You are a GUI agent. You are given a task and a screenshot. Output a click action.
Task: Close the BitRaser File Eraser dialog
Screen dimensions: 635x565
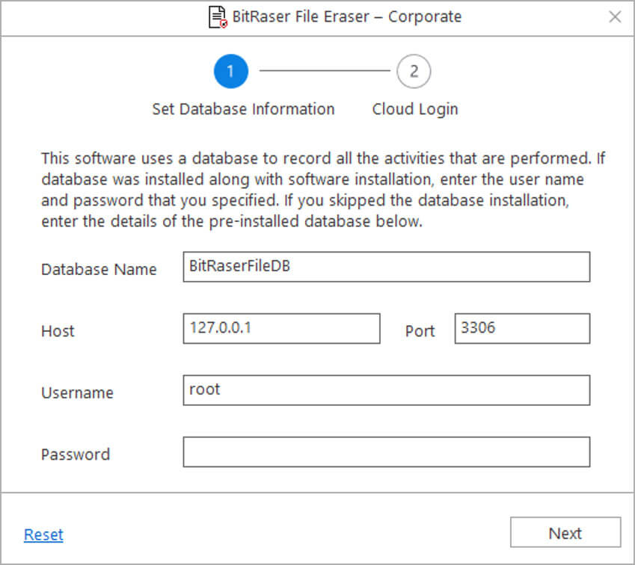click(x=615, y=17)
